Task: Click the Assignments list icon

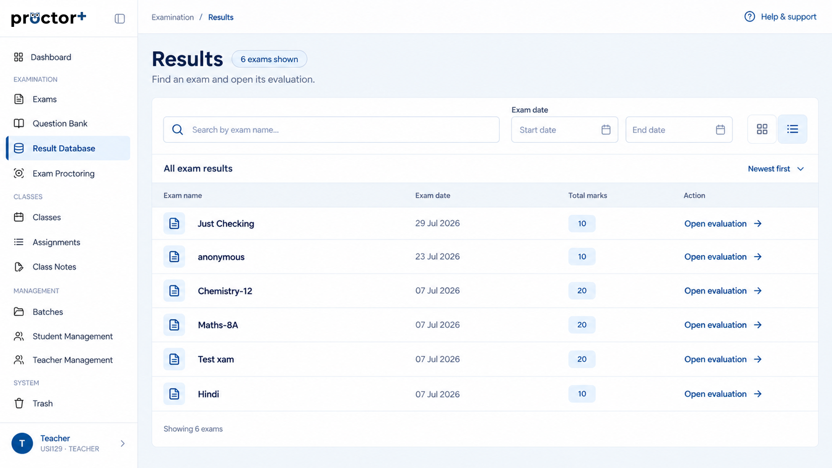Action: click(19, 242)
